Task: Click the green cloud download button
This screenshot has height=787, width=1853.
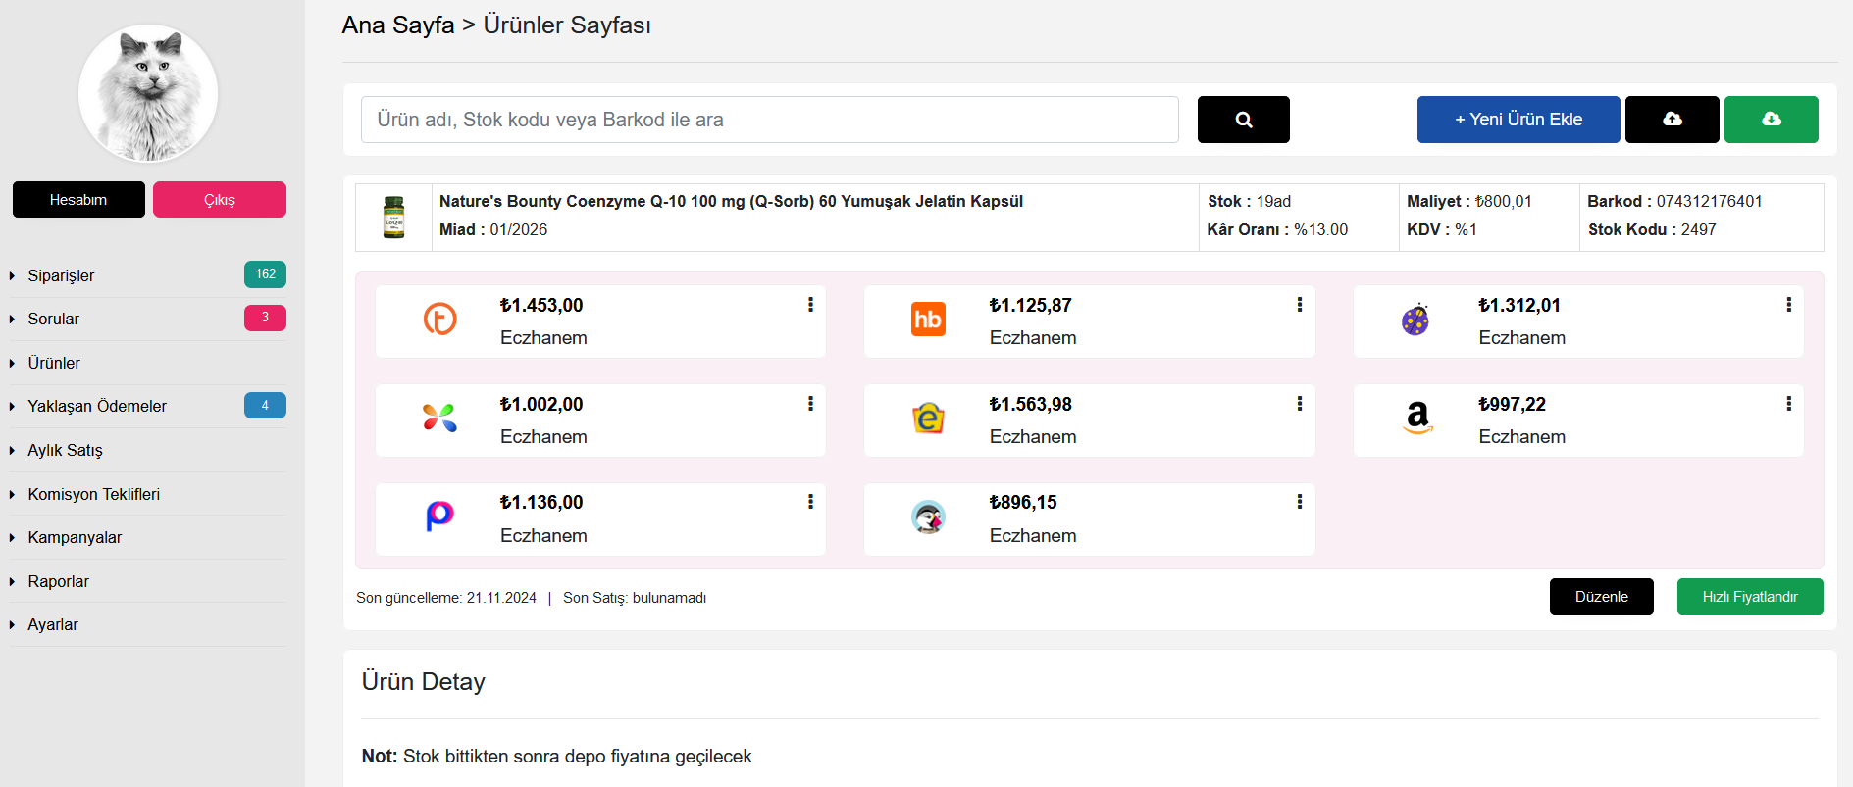Action: tap(1771, 120)
